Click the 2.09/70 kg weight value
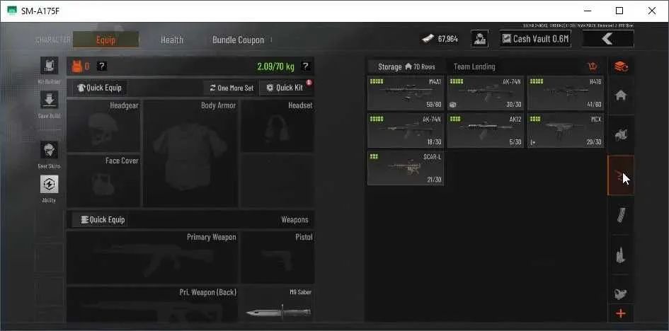Viewport: 669px width, 331px height. pos(275,66)
